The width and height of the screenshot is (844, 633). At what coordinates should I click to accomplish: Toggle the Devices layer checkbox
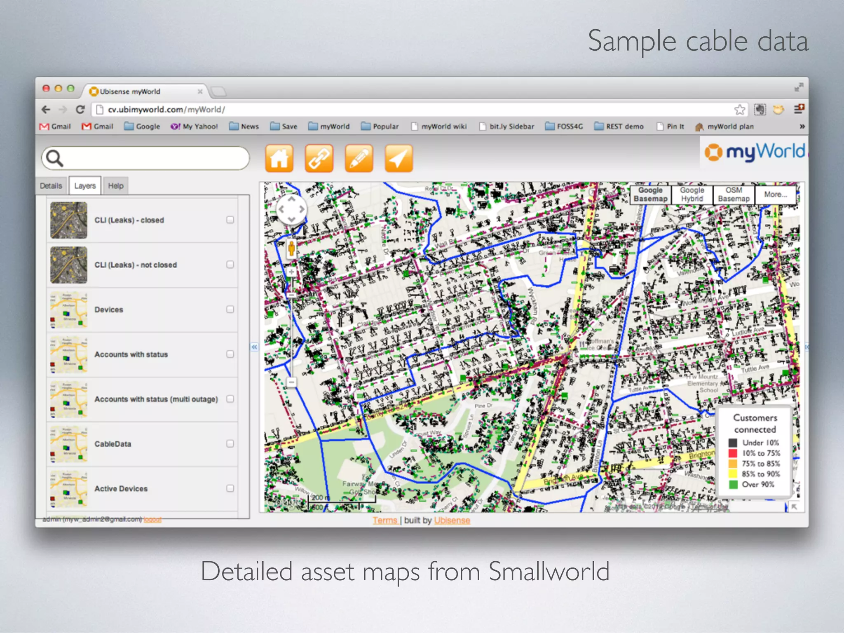230,309
